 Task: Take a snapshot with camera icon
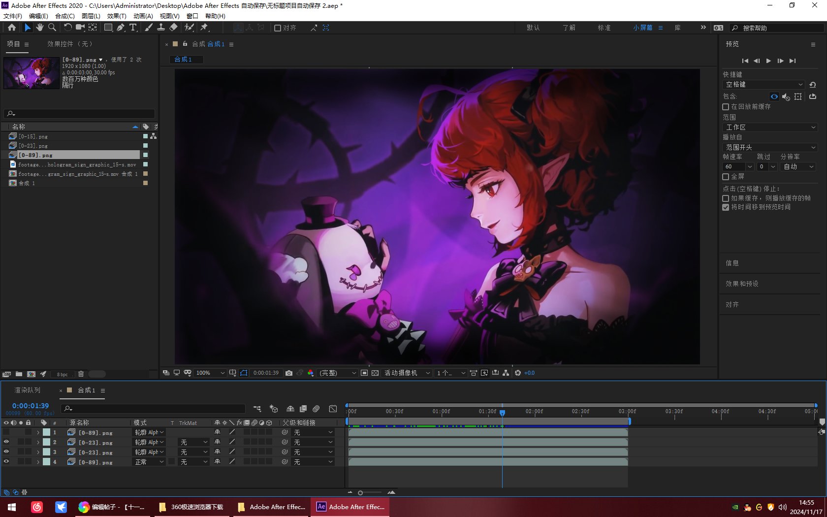click(289, 373)
